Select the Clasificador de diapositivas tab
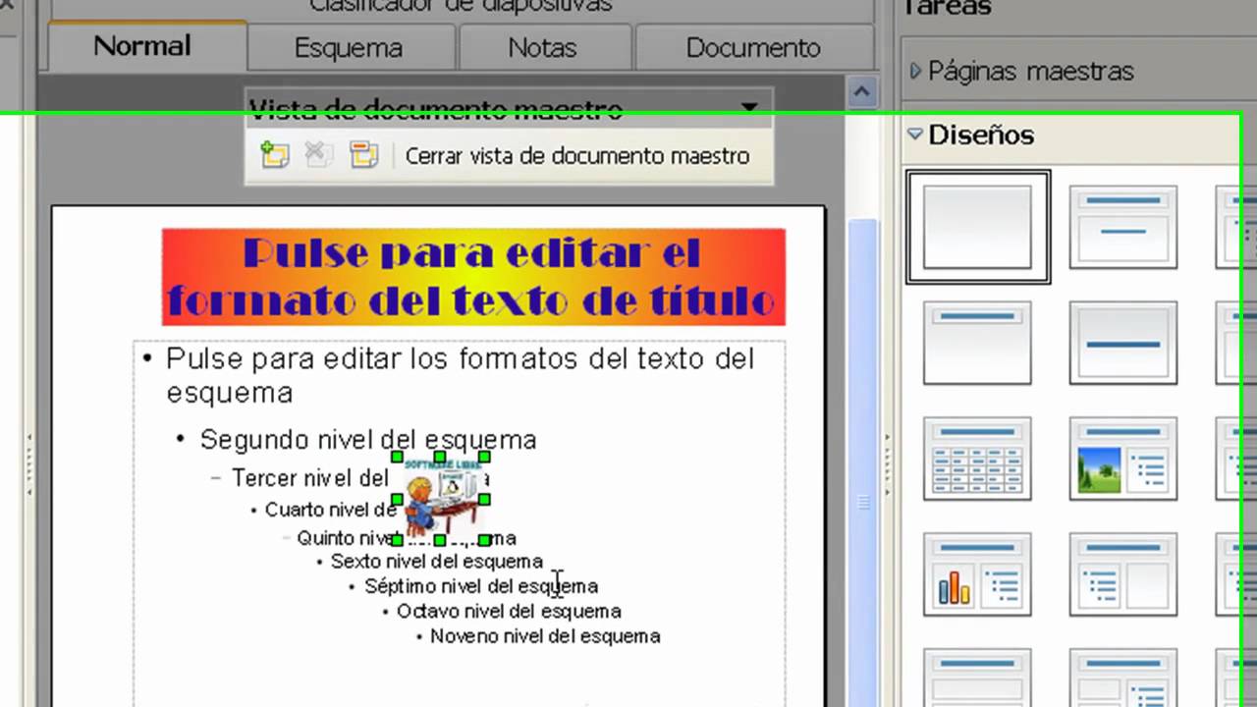The image size is (1257, 707). (x=461, y=6)
